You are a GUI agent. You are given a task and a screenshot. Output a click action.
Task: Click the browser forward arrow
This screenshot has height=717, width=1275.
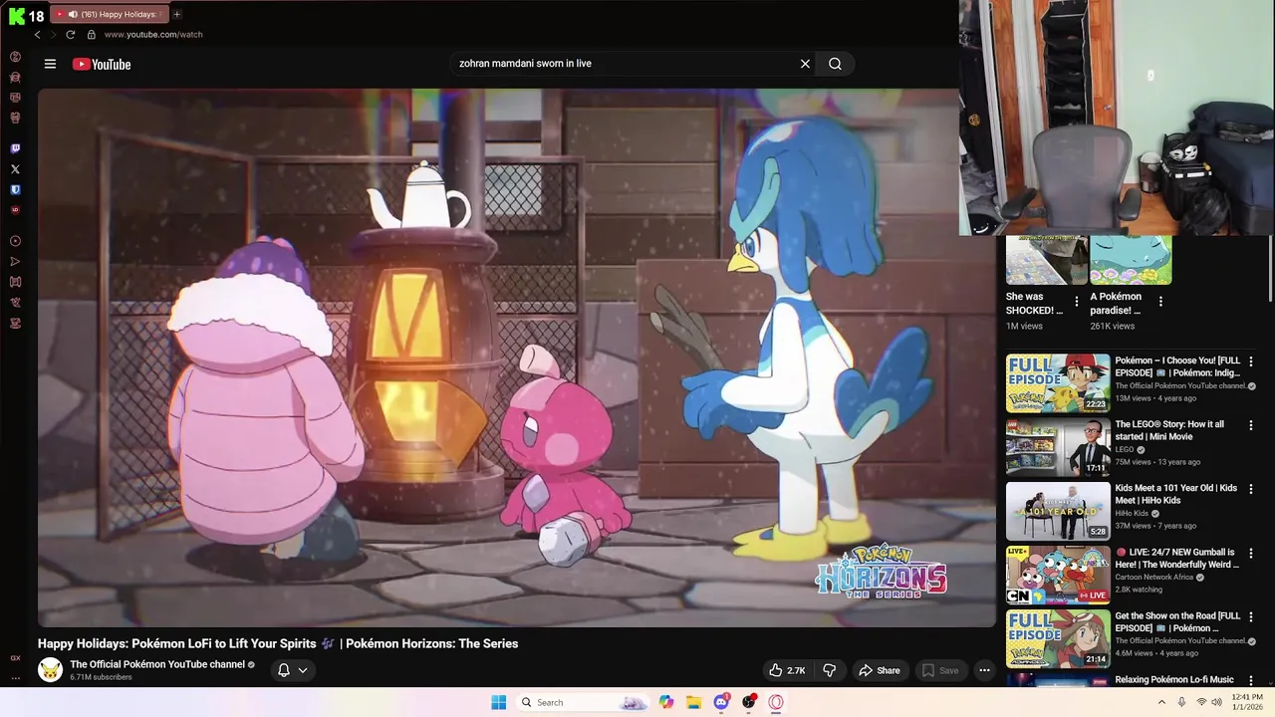(54, 35)
